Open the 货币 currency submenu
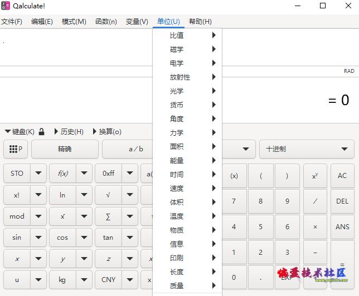This screenshot has height=296, width=359. pyautogui.click(x=187, y=105)
